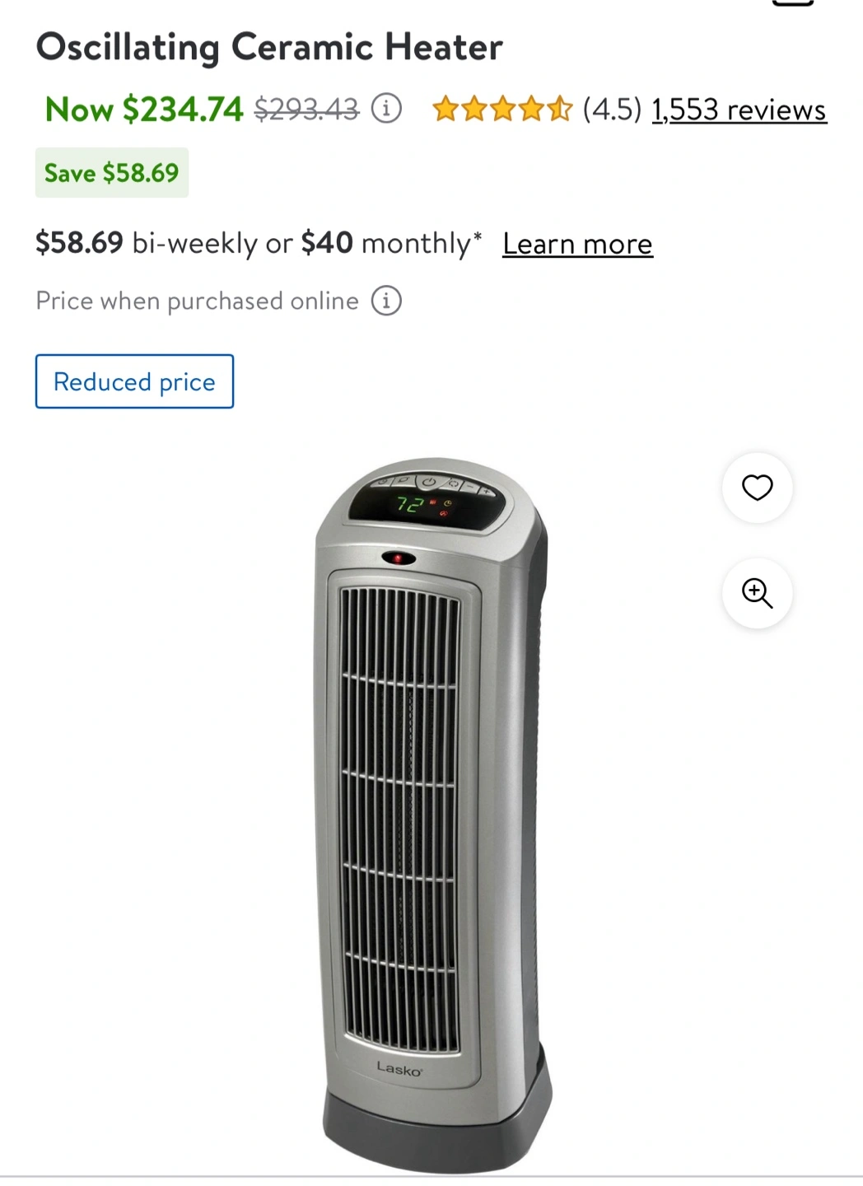Click the green Save $58.69 badge
Image resolution: width=863 pixels, height=1186 pixels.
click(x=112, y=172)
